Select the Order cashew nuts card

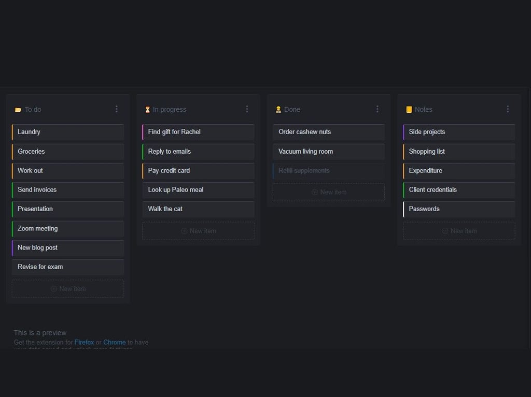[x=329, y=132]
